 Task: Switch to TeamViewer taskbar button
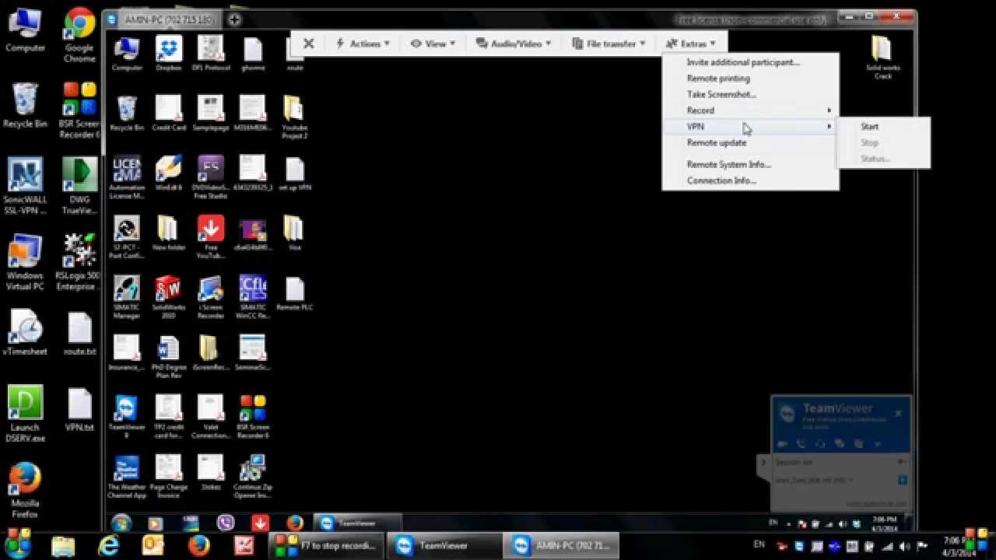click(x=444, y=545)
